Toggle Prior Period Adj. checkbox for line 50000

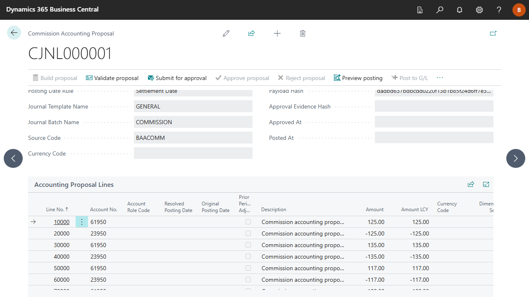click(x=248, y=268)
